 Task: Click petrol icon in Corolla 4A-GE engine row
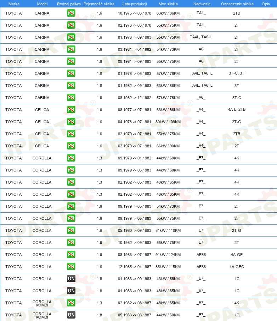tap(71, 255)
